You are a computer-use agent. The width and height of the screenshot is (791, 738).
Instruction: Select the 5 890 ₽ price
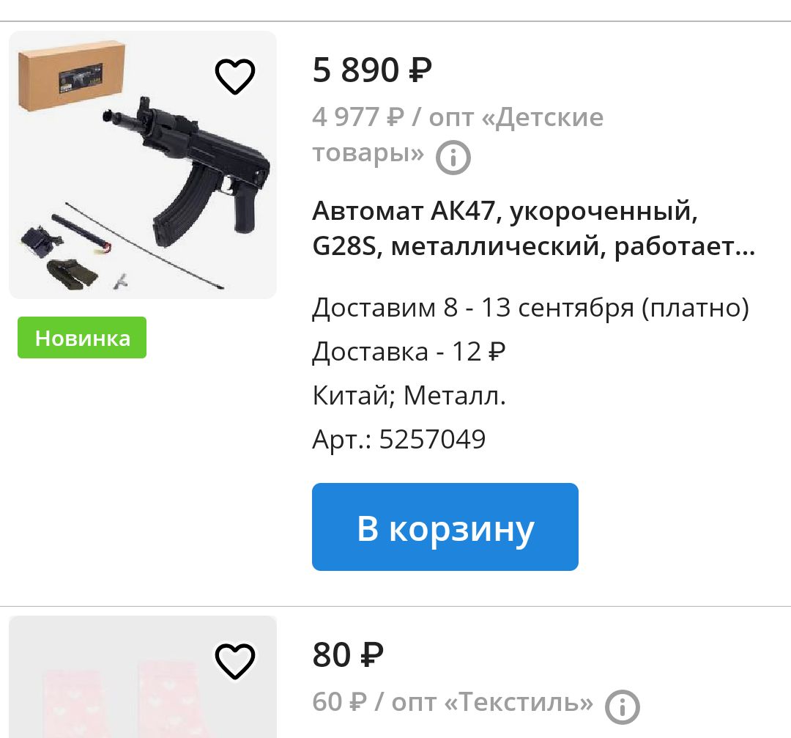[x=372, y=70]
